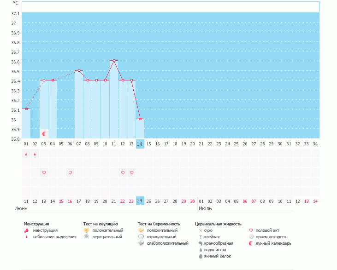Click the 36.6 temperature point on day 11
Screen dimensions: 337x270
pos(114,61)
